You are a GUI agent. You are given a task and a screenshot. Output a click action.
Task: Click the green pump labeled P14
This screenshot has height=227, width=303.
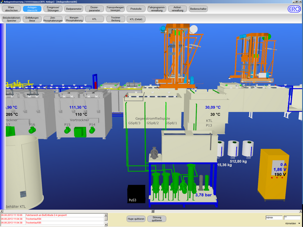coord(92,130)
